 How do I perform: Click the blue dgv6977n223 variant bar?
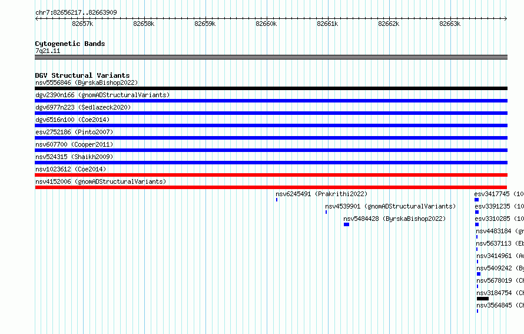271,113
